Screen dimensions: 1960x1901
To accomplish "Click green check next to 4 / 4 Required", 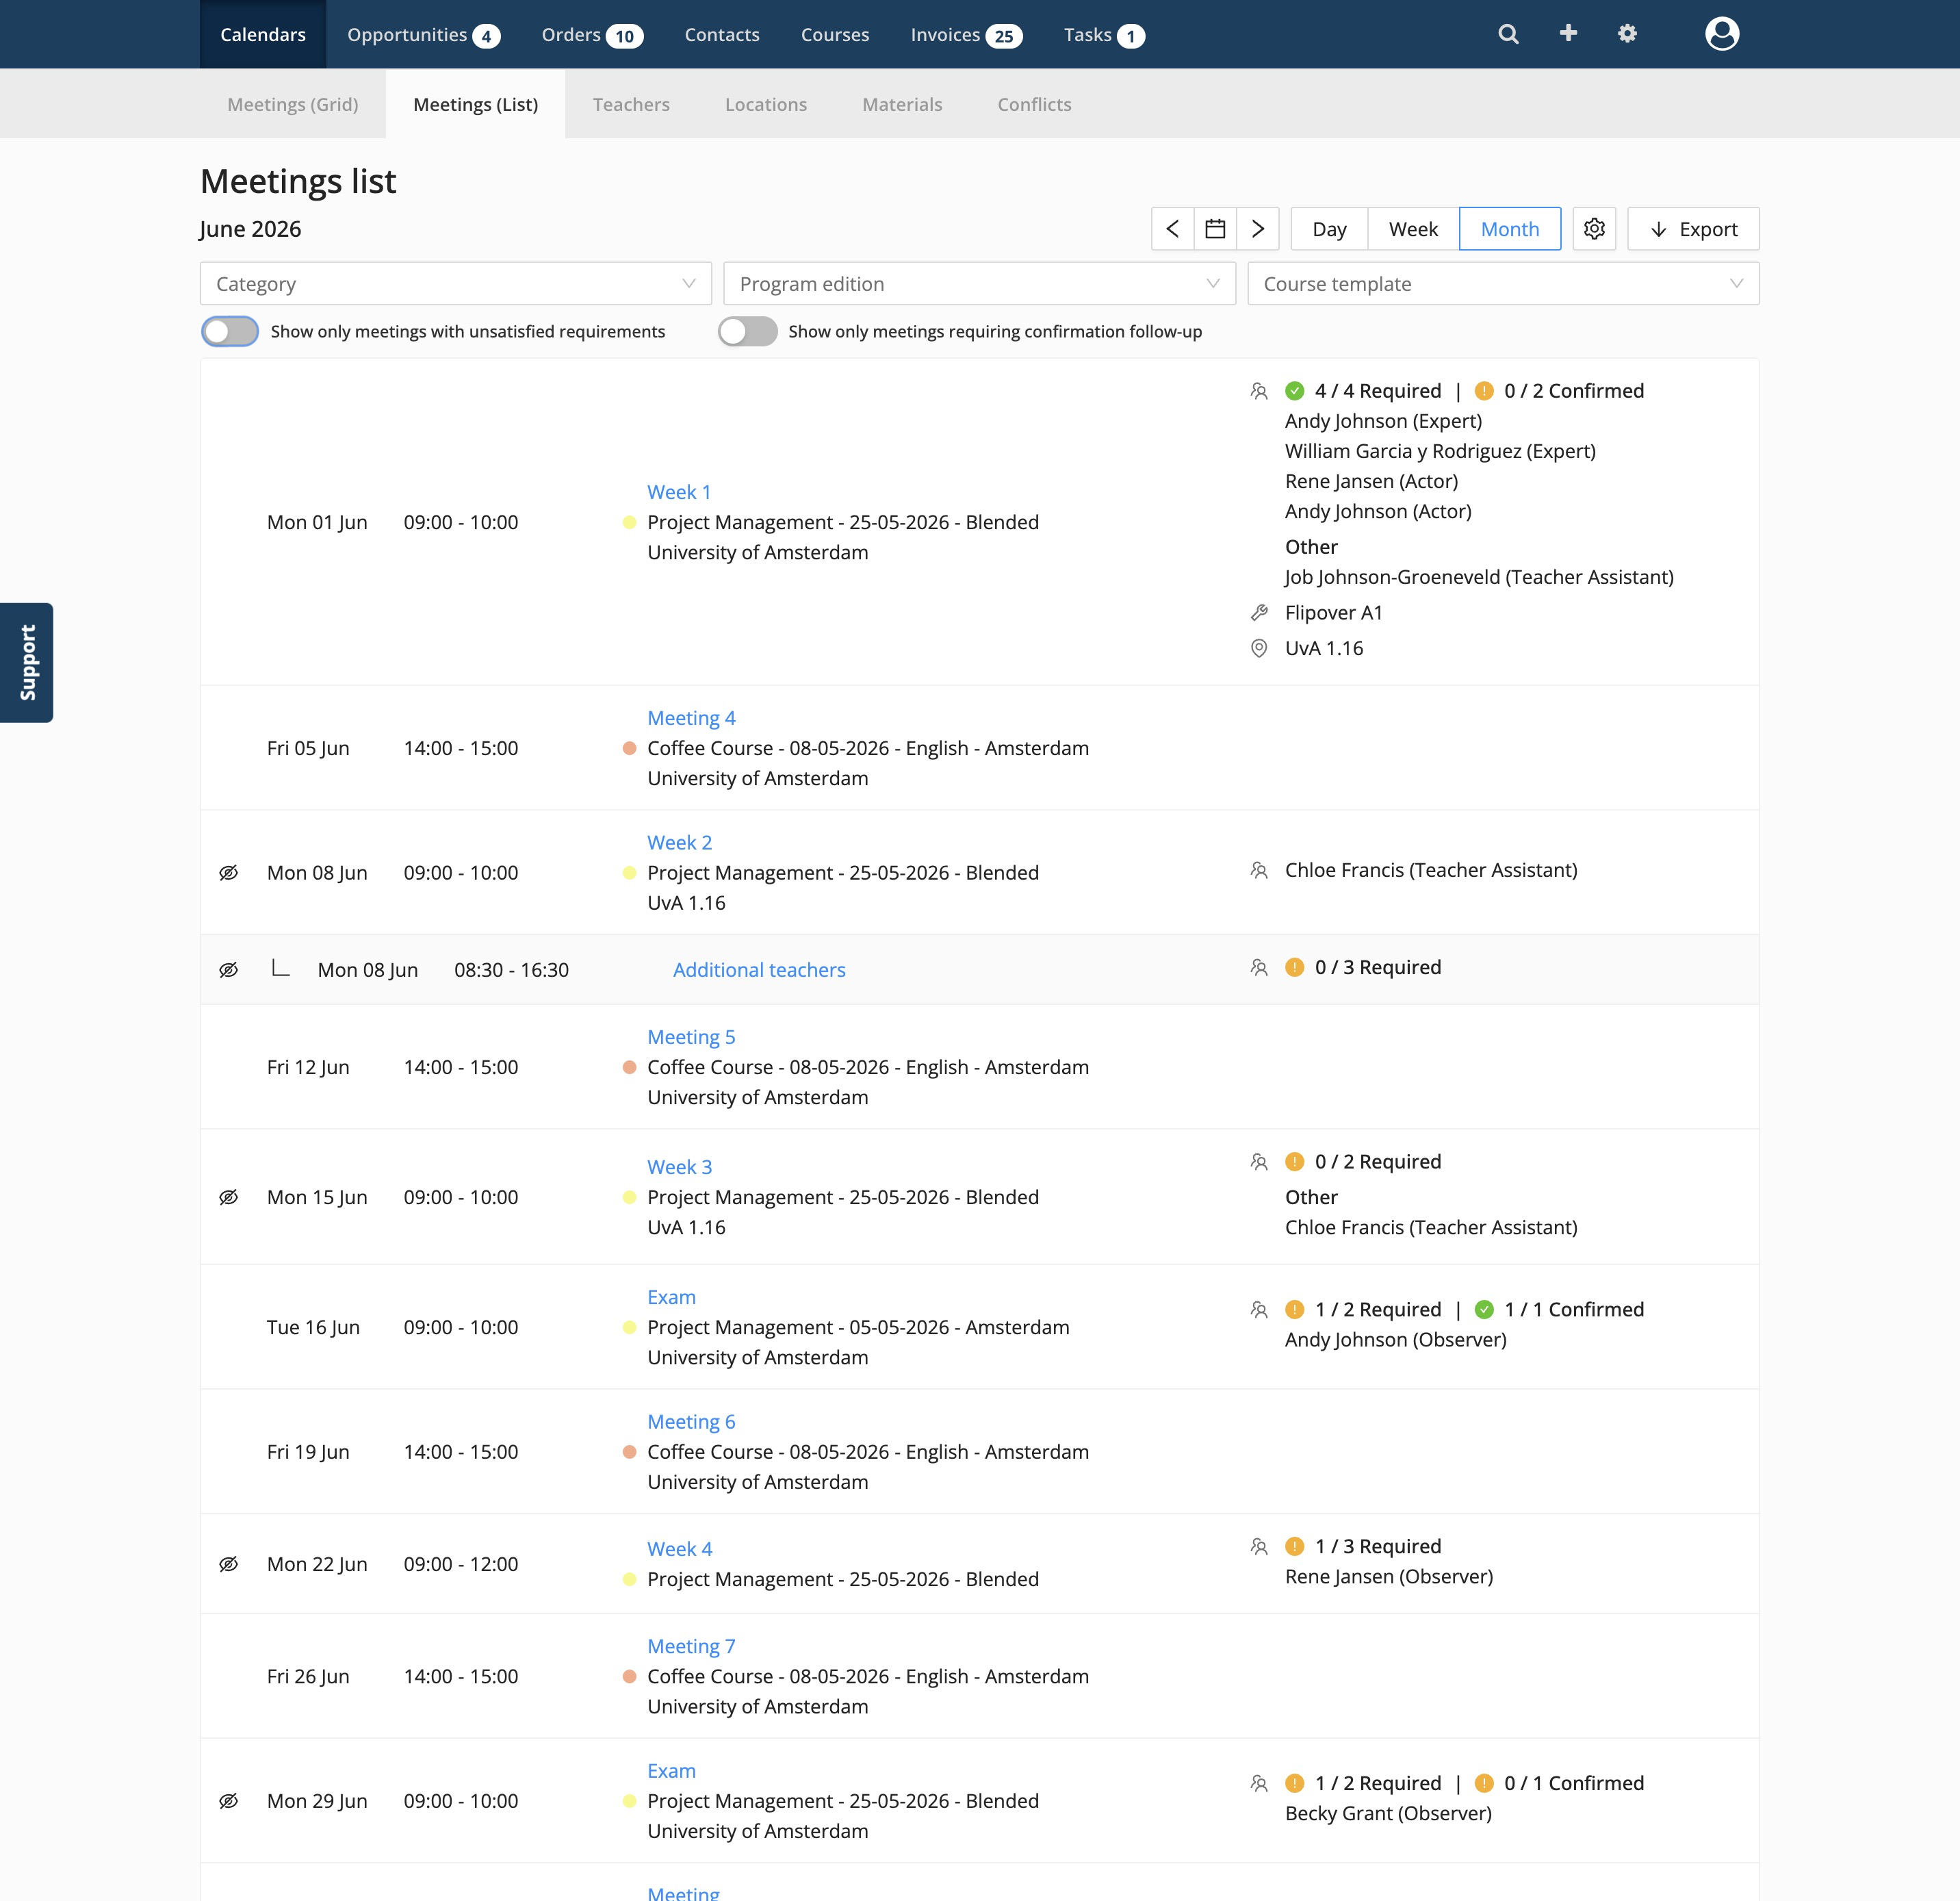I will point(1294,391).
